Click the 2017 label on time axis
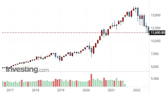166x95 pixels. click(x=10, y=90)
